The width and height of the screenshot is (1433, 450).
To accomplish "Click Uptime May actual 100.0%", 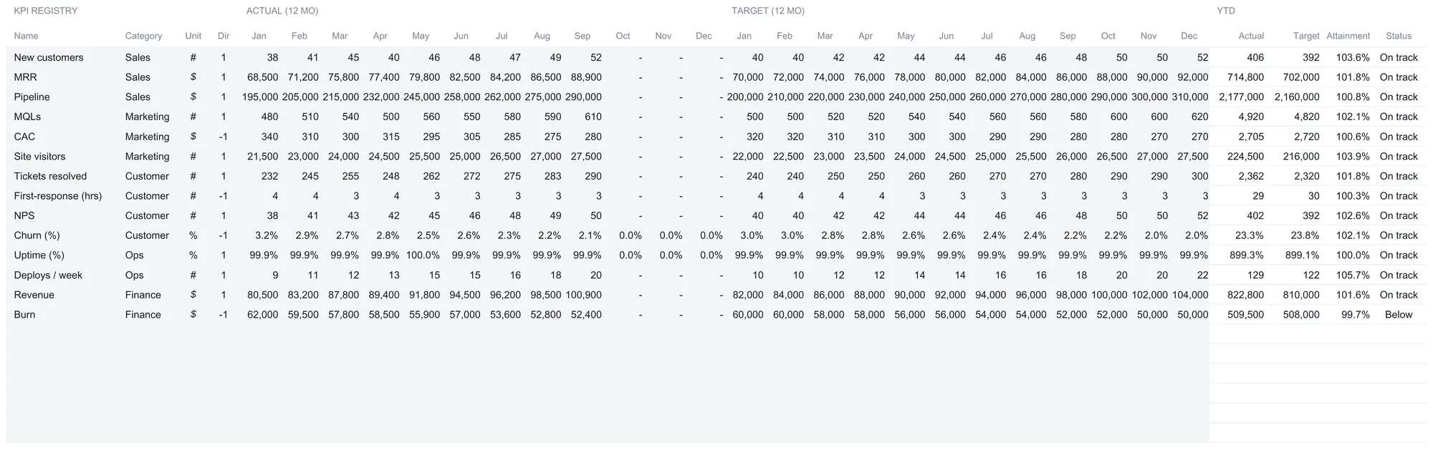I will (423, 255).
